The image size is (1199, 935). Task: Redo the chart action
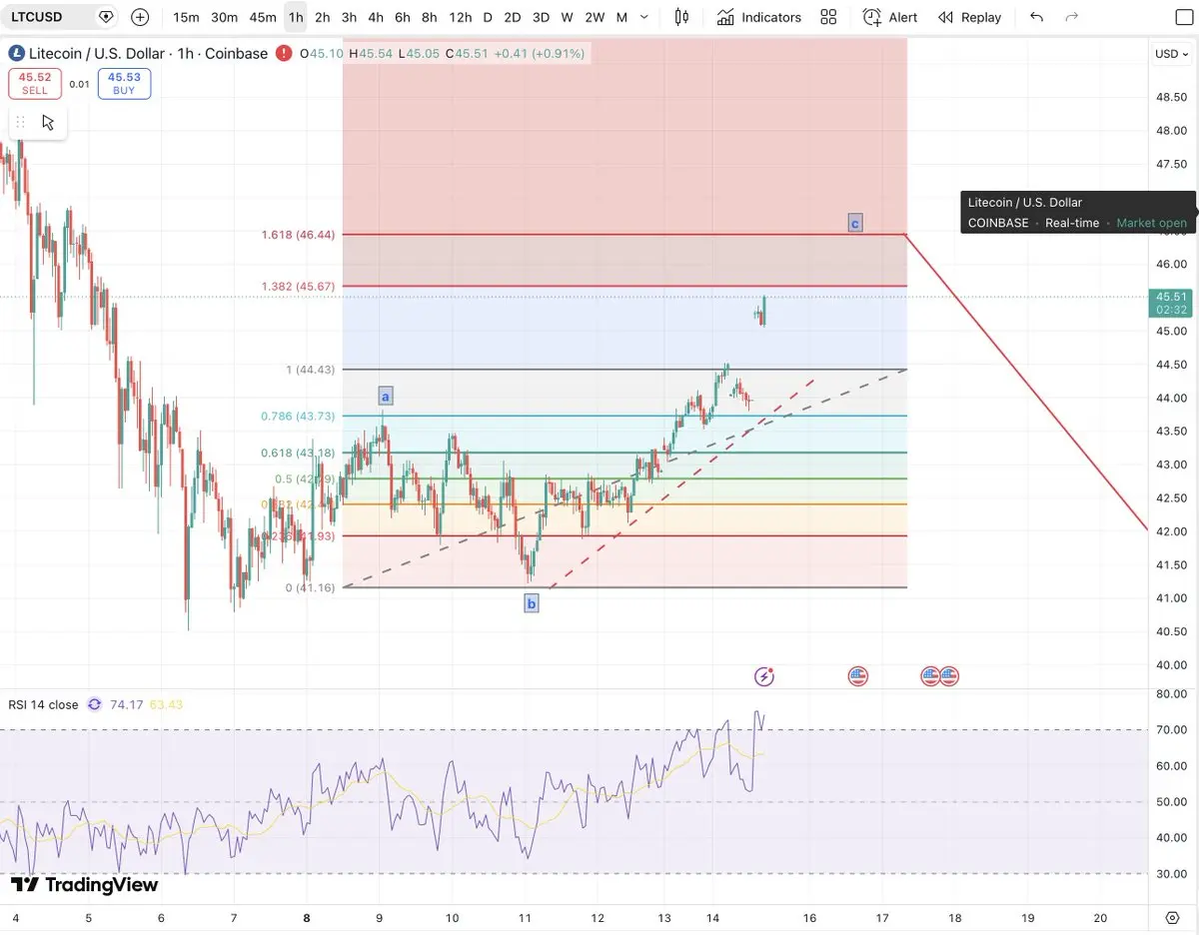[x=1072, y=17]
